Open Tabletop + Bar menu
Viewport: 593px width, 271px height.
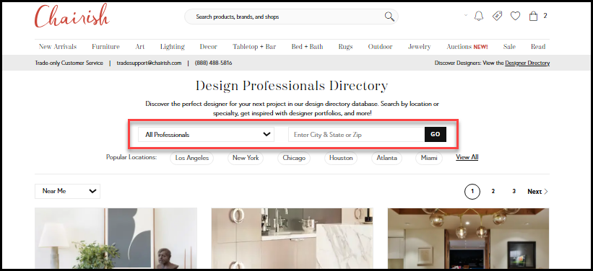(x=254, y=47)
